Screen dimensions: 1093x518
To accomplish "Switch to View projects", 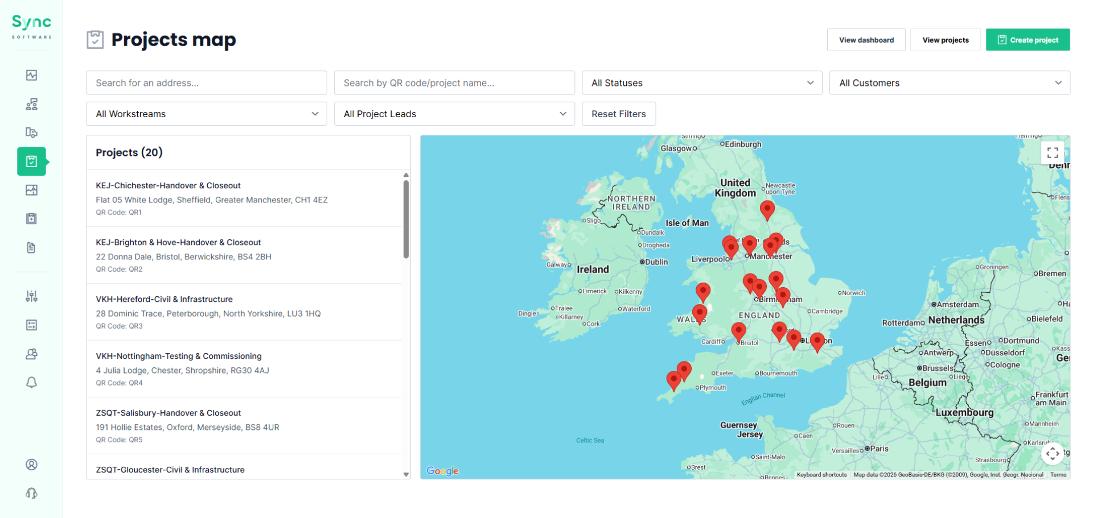I will pos(945,39).
